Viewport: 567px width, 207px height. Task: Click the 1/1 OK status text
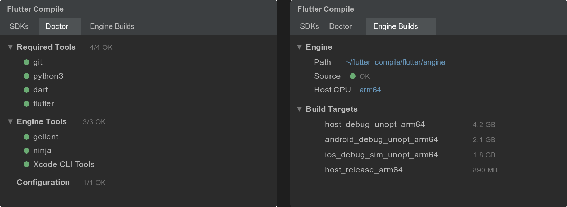click(x=94, y=183)
